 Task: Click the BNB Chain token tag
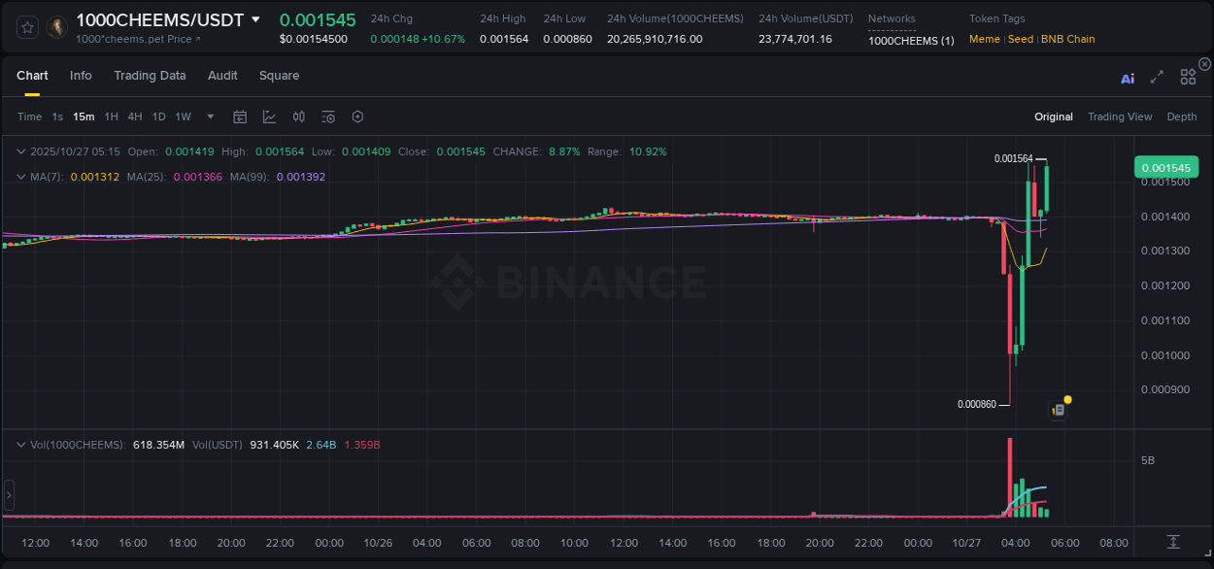[x=1067, y=39]
